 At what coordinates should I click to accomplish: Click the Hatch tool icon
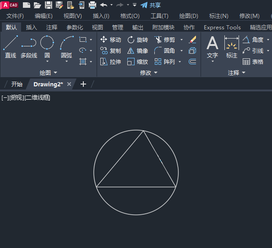tap(83, 62)
